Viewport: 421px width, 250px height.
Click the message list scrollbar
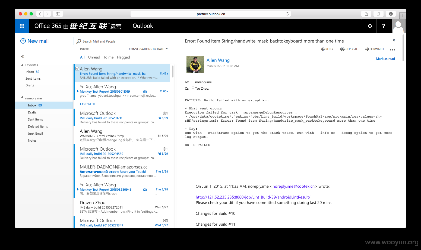tap(173, 72)
